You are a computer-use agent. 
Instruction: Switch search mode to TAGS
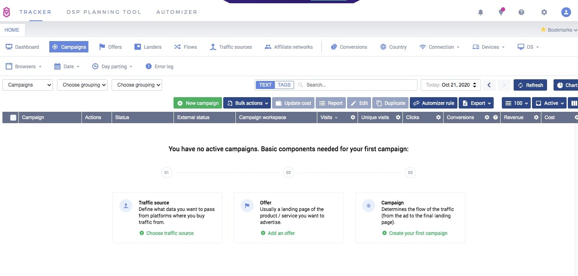tap(284, 85)
